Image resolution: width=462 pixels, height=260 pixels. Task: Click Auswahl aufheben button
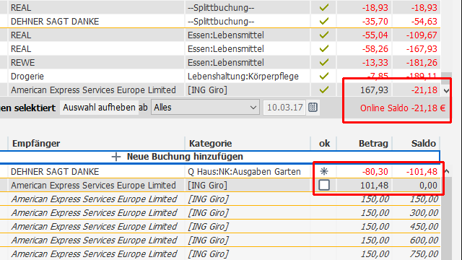point(99,108)
